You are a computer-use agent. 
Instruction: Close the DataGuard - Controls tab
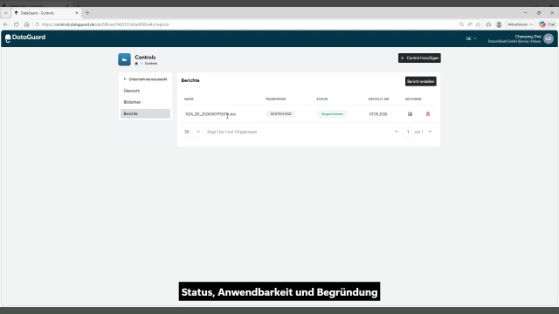77,13
